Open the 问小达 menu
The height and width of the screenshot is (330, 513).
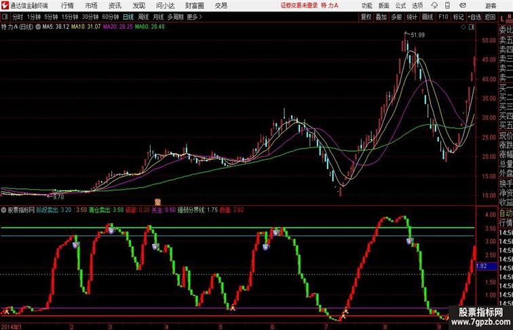[x=165, y=5]
